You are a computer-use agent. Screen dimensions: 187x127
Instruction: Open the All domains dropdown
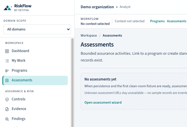coord(37,29)
